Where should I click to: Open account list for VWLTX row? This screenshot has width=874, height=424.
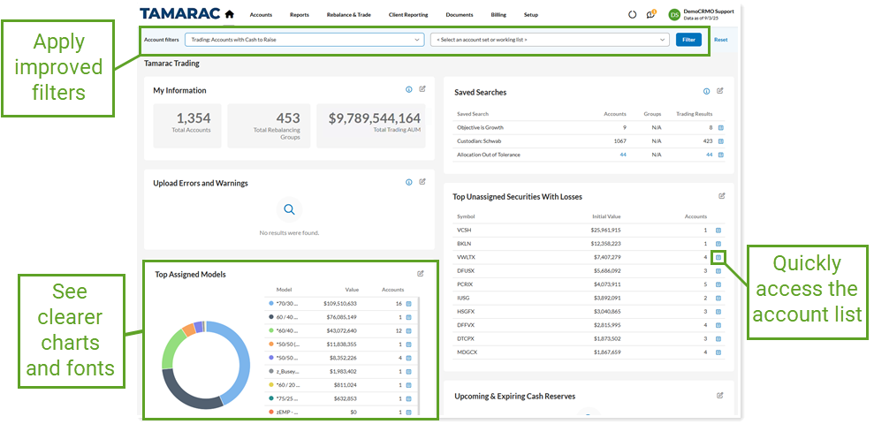(718, 257)
